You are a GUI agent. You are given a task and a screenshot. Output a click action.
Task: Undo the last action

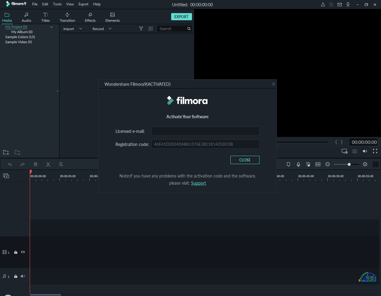10,164
